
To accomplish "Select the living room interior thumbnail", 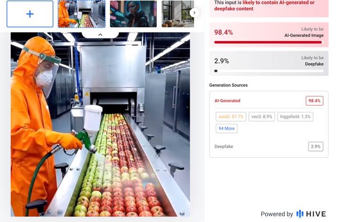I will [x=177, y=14].
